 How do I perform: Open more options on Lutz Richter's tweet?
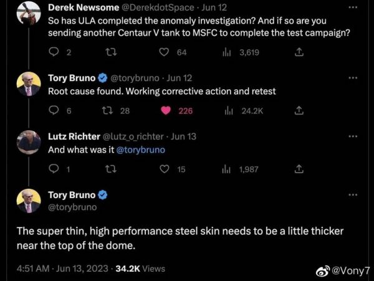(x=353, y=136)
